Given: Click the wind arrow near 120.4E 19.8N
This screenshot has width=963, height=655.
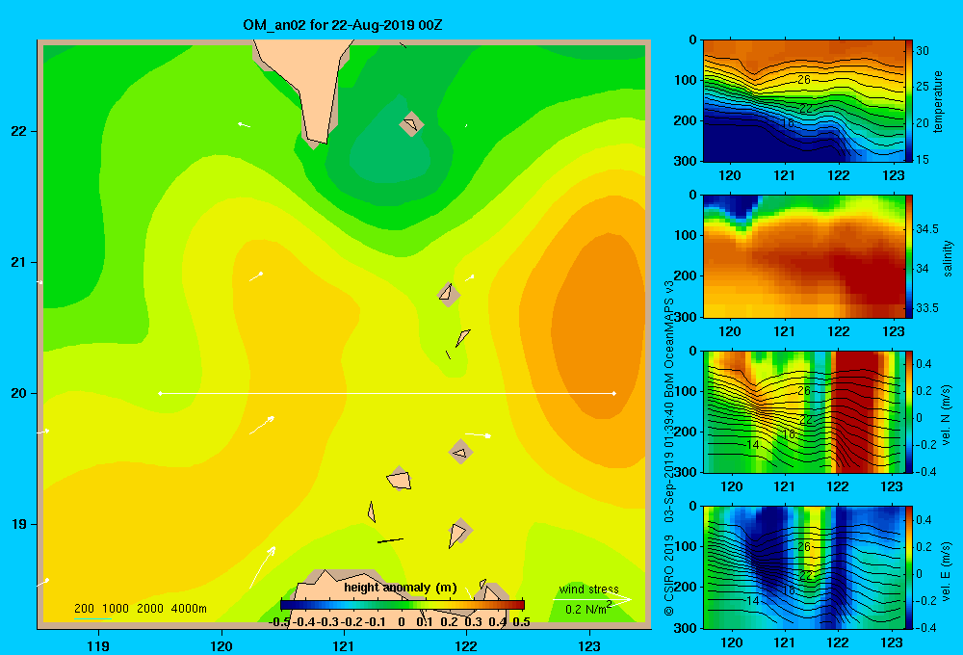Looking at the screenshot, I should click(x=262, y=425).
